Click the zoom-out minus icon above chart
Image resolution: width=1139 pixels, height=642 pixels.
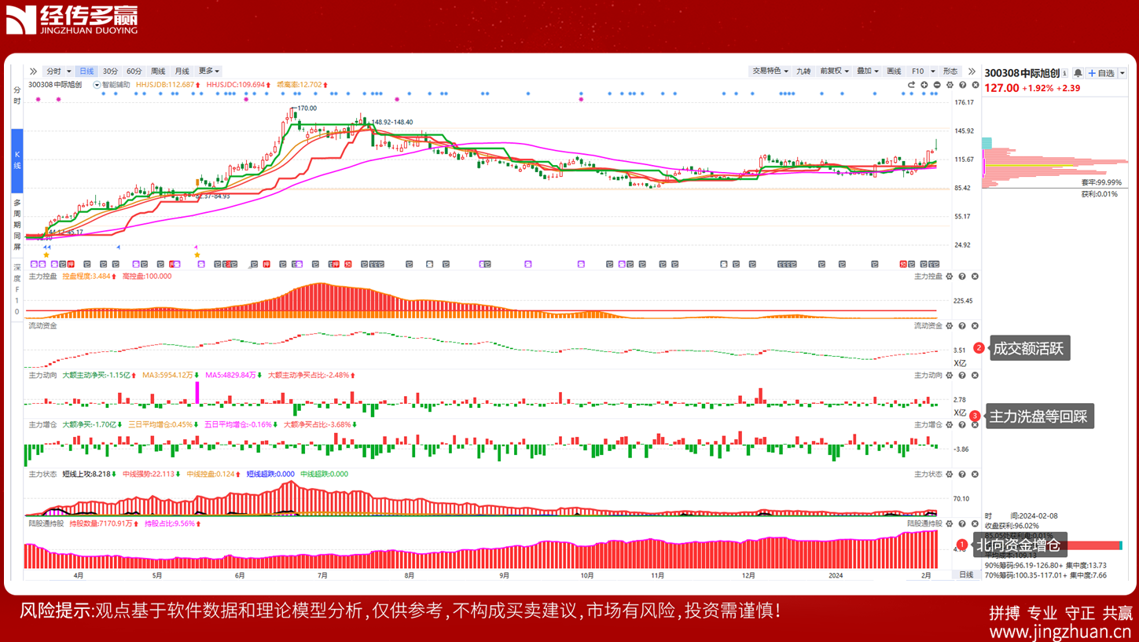937,85
